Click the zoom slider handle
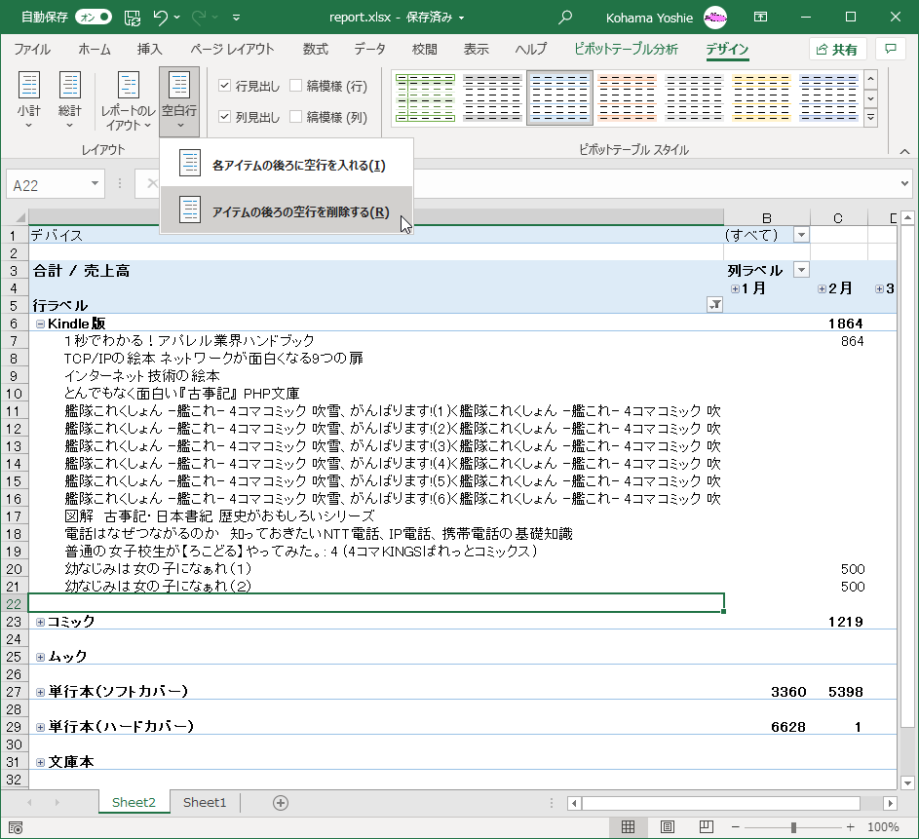The height and width of the screenshot is (839, 919). pos(793,826)
